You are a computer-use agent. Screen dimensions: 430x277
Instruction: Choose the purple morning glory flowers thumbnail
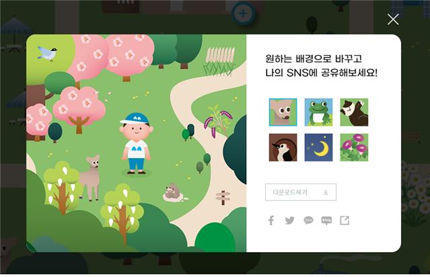354,147
